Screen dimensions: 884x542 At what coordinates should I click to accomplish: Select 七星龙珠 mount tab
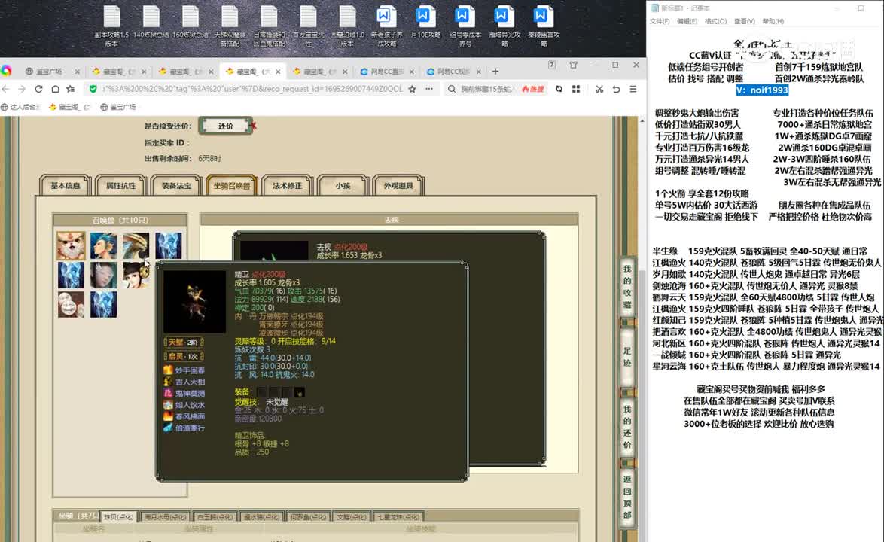(398, 516)
